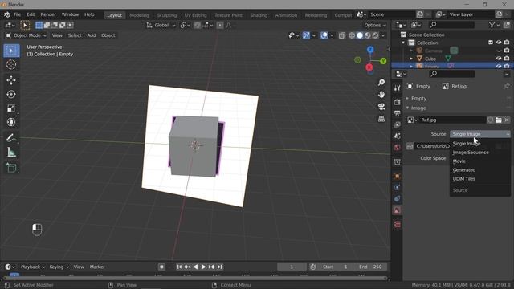Toggle camera view icon
The height and width of the screenshot is (289, 514).
click(381, 107)
